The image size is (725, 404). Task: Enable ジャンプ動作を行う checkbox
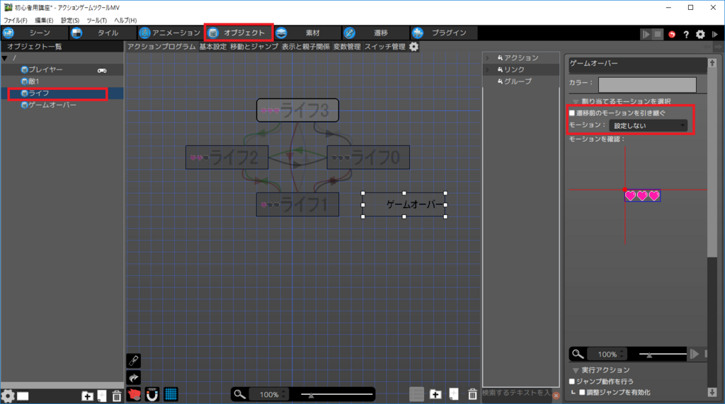pos(572,381)
